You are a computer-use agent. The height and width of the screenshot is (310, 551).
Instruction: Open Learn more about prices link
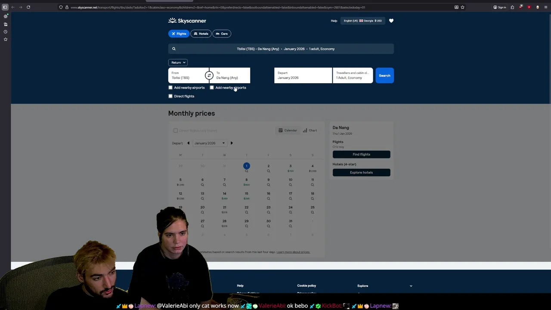tap(293, 252)
